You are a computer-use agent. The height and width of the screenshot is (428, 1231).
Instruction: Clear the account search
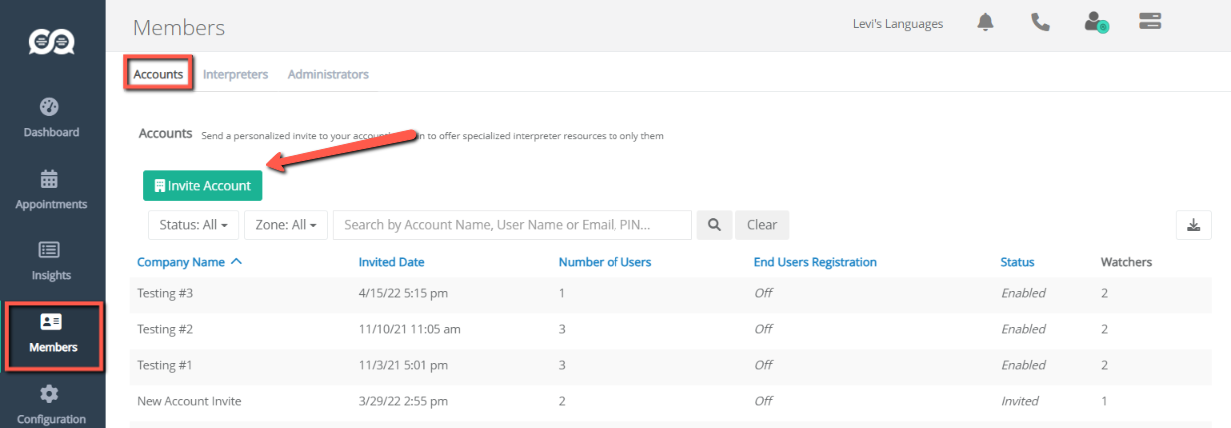pos(762,225)
